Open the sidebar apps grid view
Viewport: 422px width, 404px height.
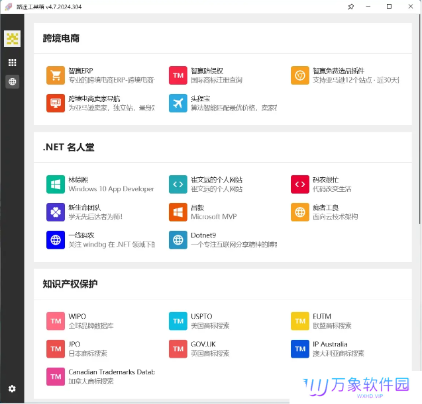(x=12, y=63)
